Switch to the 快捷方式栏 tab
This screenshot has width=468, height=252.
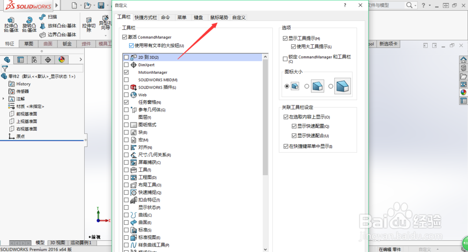[x=146, y=18]
